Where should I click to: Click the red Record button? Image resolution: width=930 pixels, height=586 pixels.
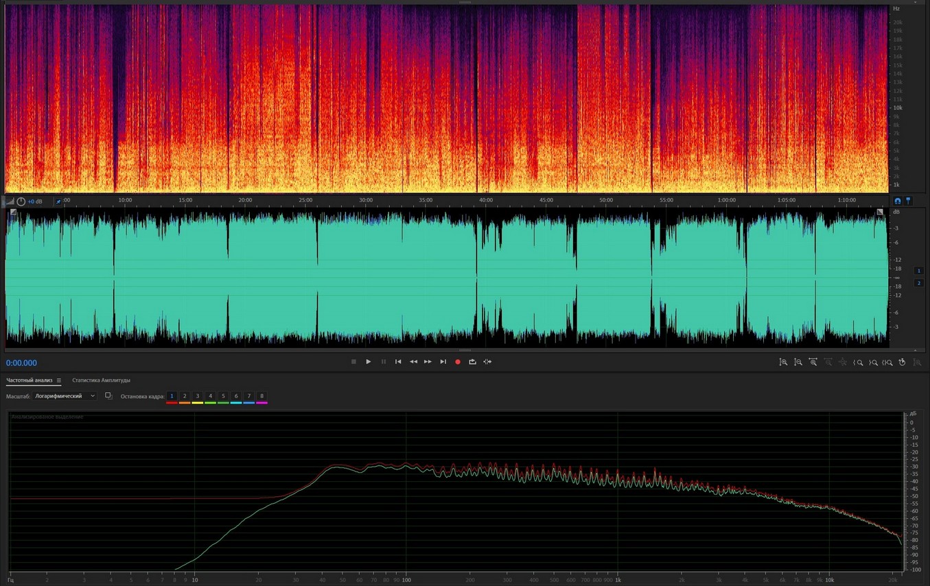click(458, 362)
